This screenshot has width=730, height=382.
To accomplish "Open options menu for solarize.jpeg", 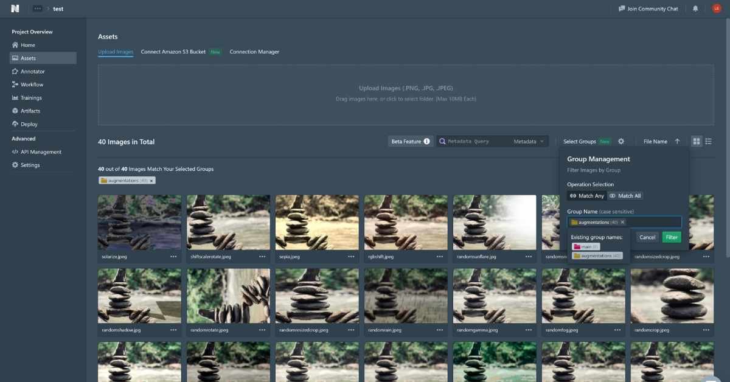I will 173,257.
